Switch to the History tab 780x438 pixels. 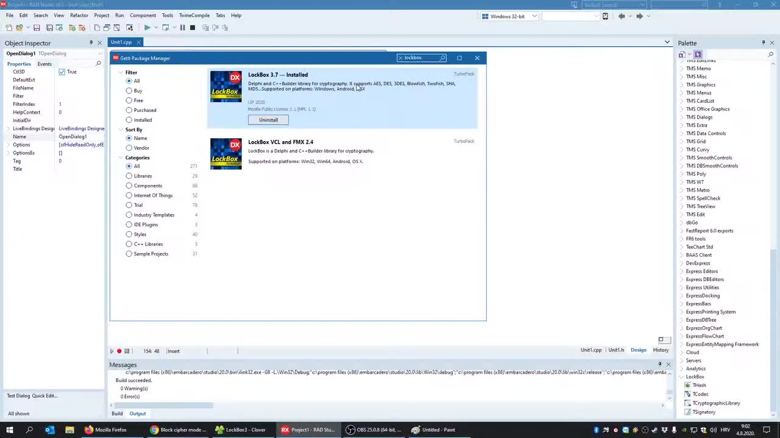coord(661,350)
